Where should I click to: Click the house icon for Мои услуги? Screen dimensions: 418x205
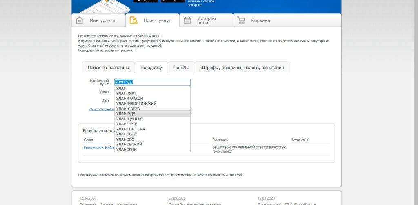point(80,21)
